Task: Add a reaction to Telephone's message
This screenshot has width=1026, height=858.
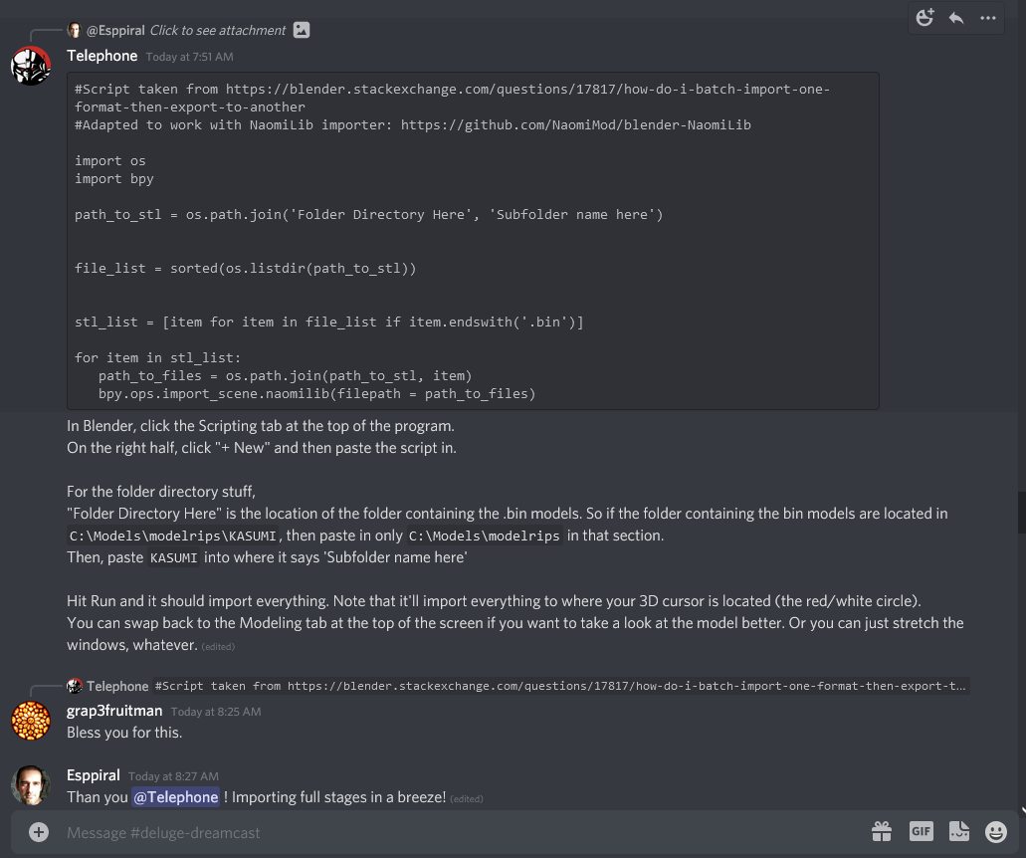Action: pos(924,18)
